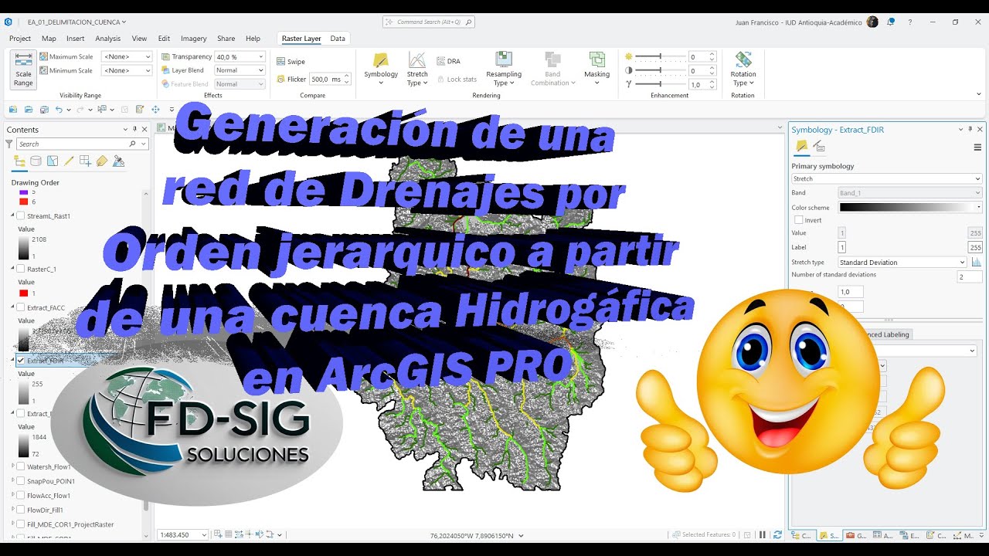Pause map drawing
Viewport: 989px width, 556px height.
763,534
